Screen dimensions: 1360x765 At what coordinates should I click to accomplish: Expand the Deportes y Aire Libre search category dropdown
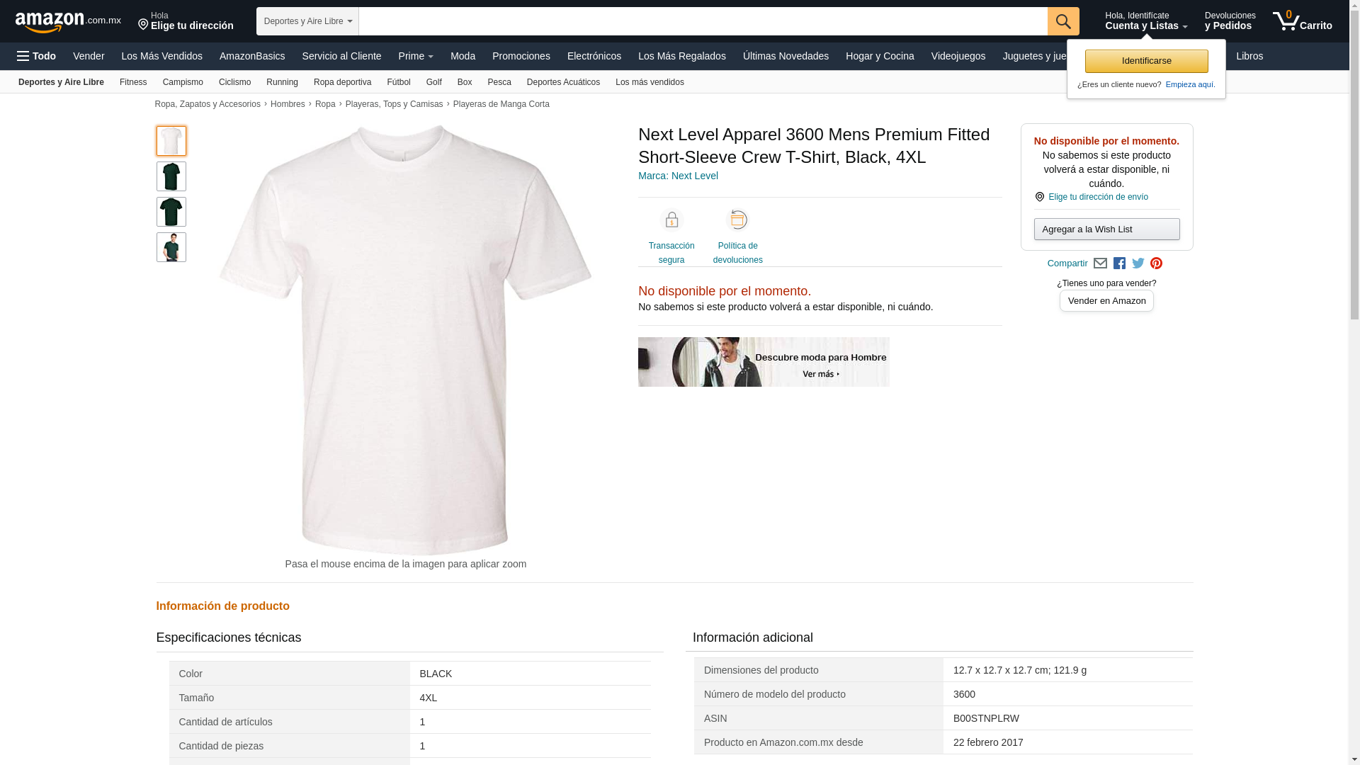(307, 21)
